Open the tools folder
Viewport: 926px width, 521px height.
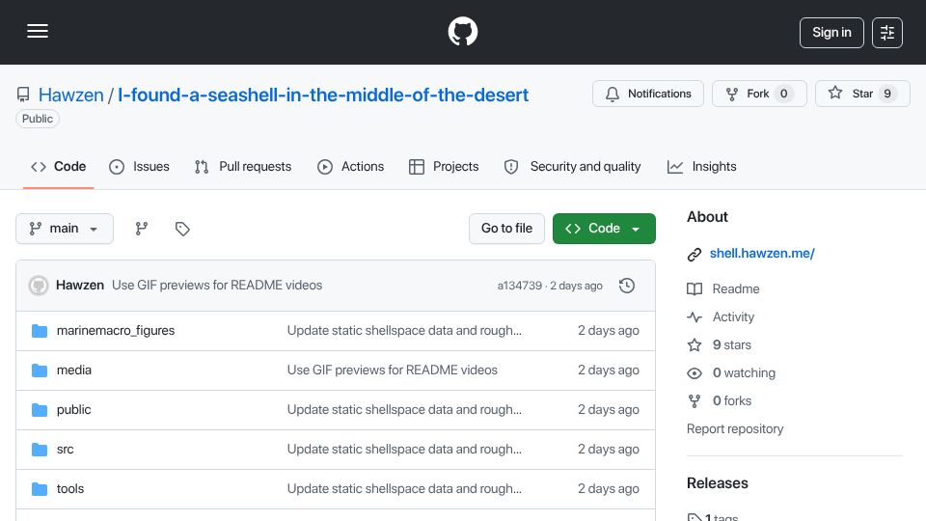(70, 489)
